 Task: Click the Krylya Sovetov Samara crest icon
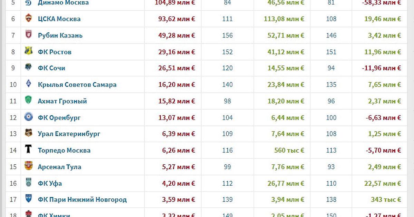click(x=29, y=84)
